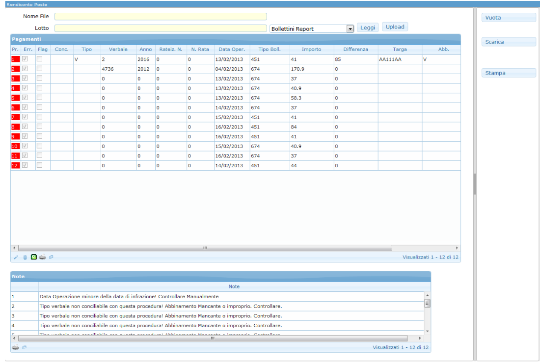Sort by the Data Oper. column header
Image resolution: width=540 pixels, height=363 pixels.
[232, 50]
